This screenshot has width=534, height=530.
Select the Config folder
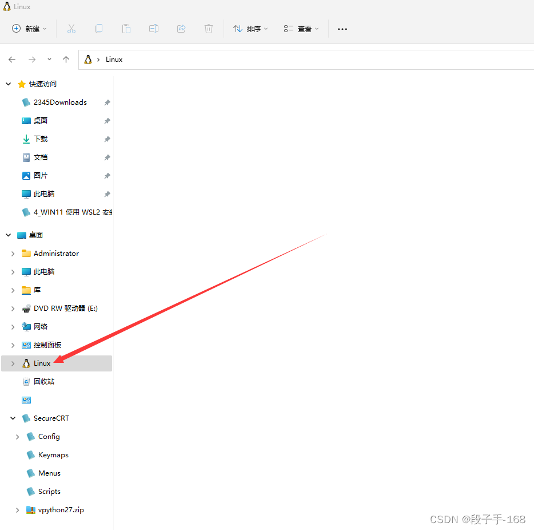(x=49, y=437)
